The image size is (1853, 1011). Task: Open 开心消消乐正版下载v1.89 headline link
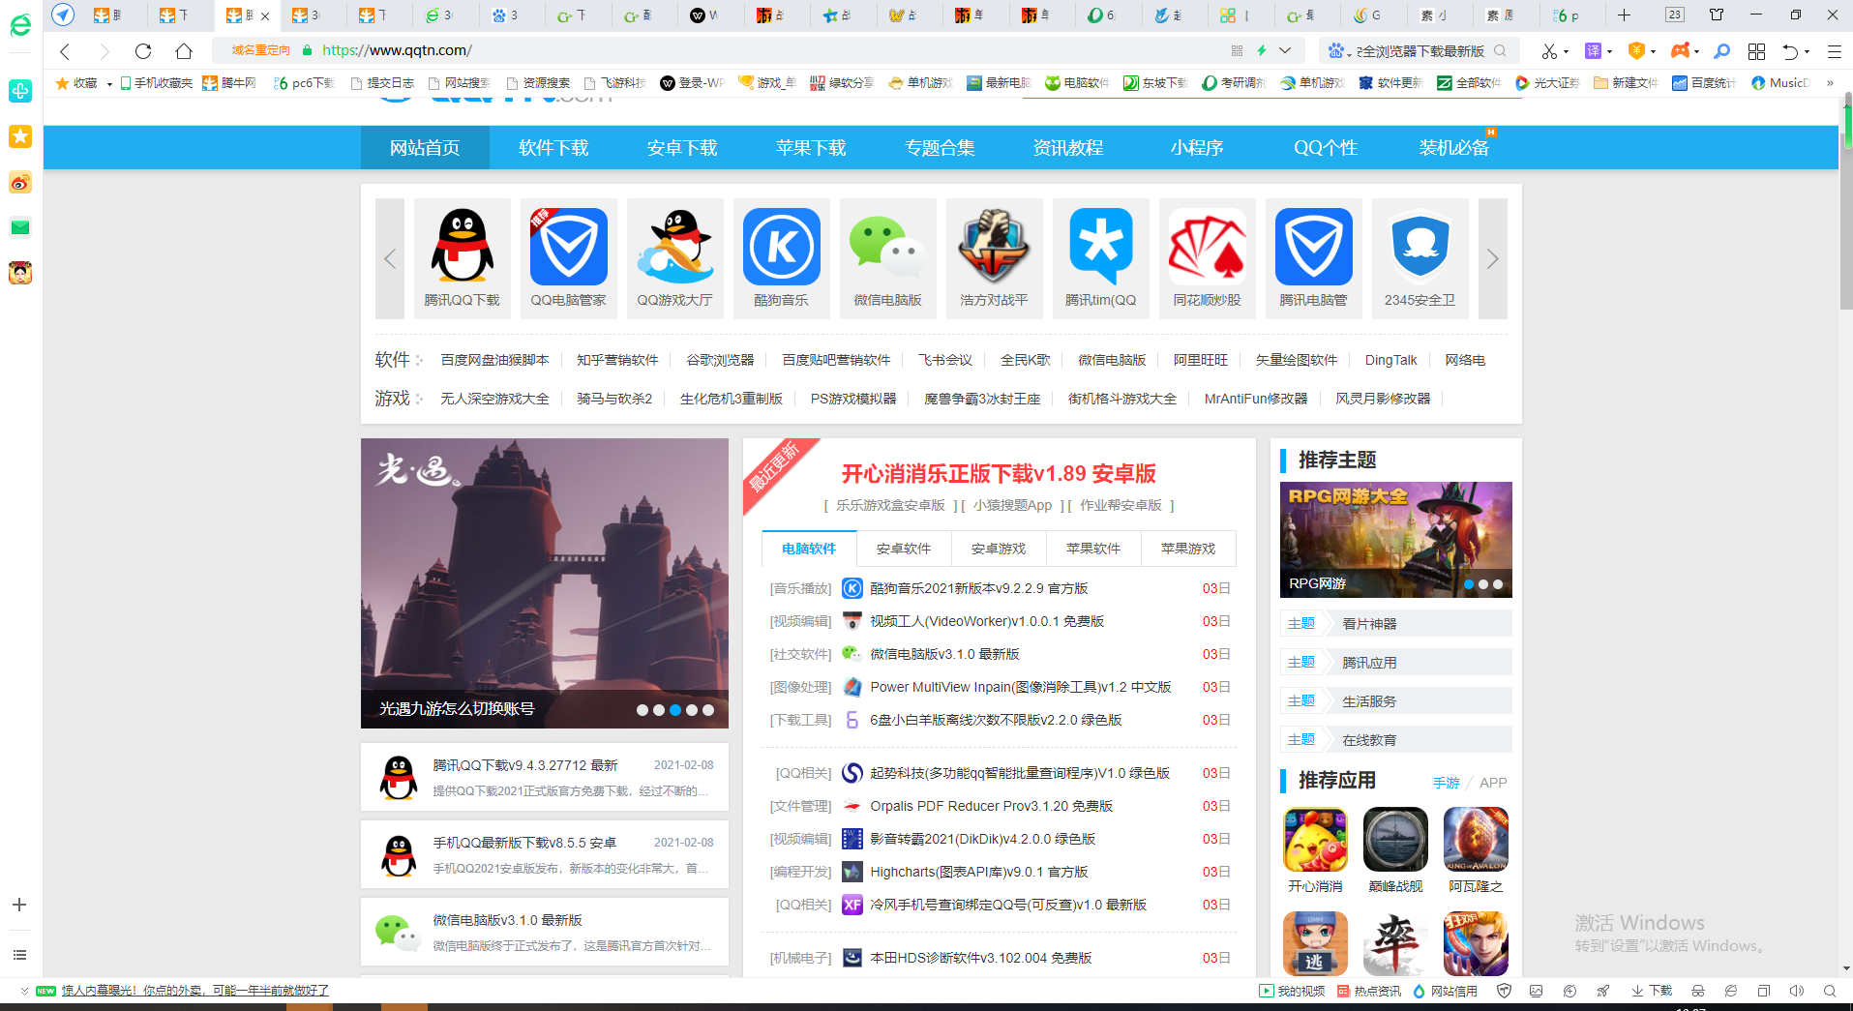pyautogui.click(x=999, y=474)
